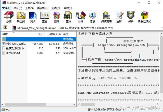The height and width of the screenshot is (112, 163).
Task: Click the 本软件下载自系统之家 comment line
Action: click(95, 34)
